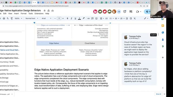Jump to Metrics/Logs outline heading
173x97 pixels.
click(x=4, y=82)
